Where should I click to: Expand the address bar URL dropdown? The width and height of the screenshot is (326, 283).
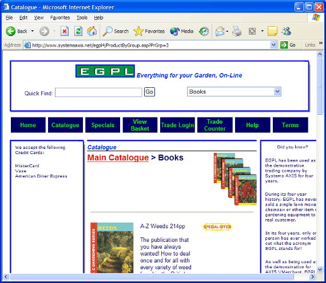click(x=273, y=45)
